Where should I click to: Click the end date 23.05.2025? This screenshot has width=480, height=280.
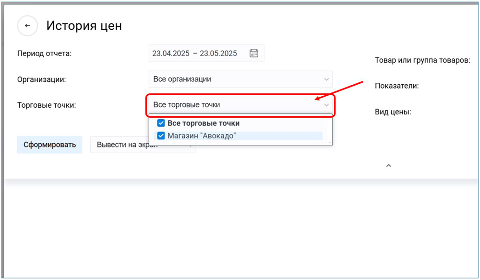pos(218,54)
